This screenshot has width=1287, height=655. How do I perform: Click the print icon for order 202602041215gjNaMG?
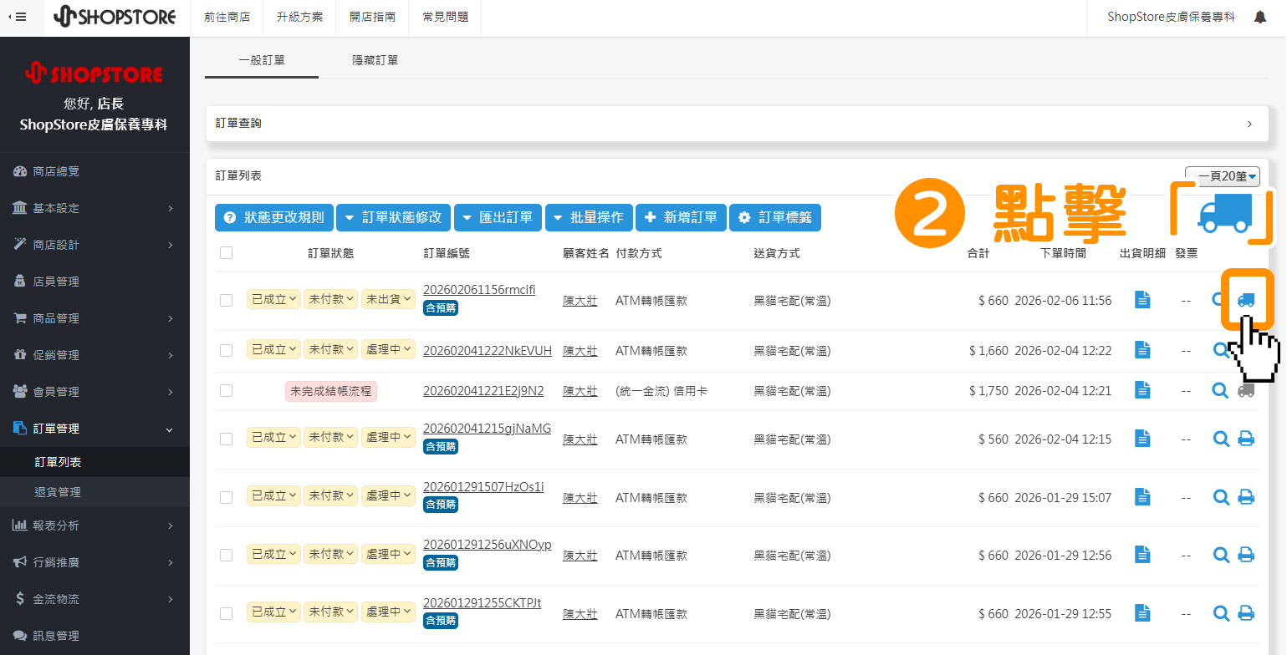tap(1246, 439)
